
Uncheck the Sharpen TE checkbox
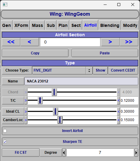point(5,142)
